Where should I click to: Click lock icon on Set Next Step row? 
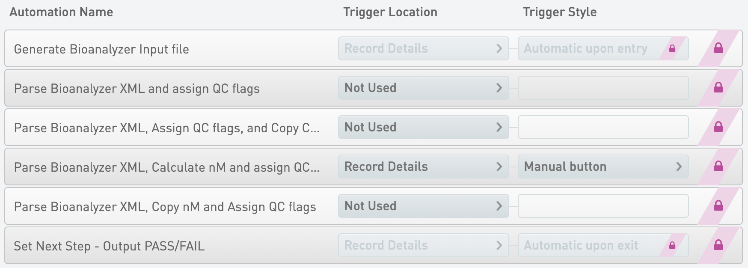pyautogui.click(x=718, y=245)
